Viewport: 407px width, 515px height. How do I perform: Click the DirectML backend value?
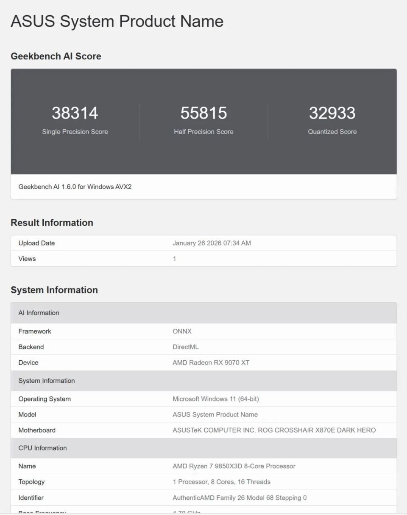coord(186,347)
